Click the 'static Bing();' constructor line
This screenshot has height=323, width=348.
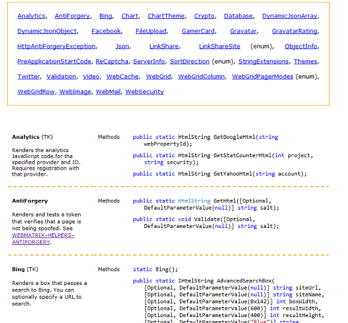pos(156,269)
